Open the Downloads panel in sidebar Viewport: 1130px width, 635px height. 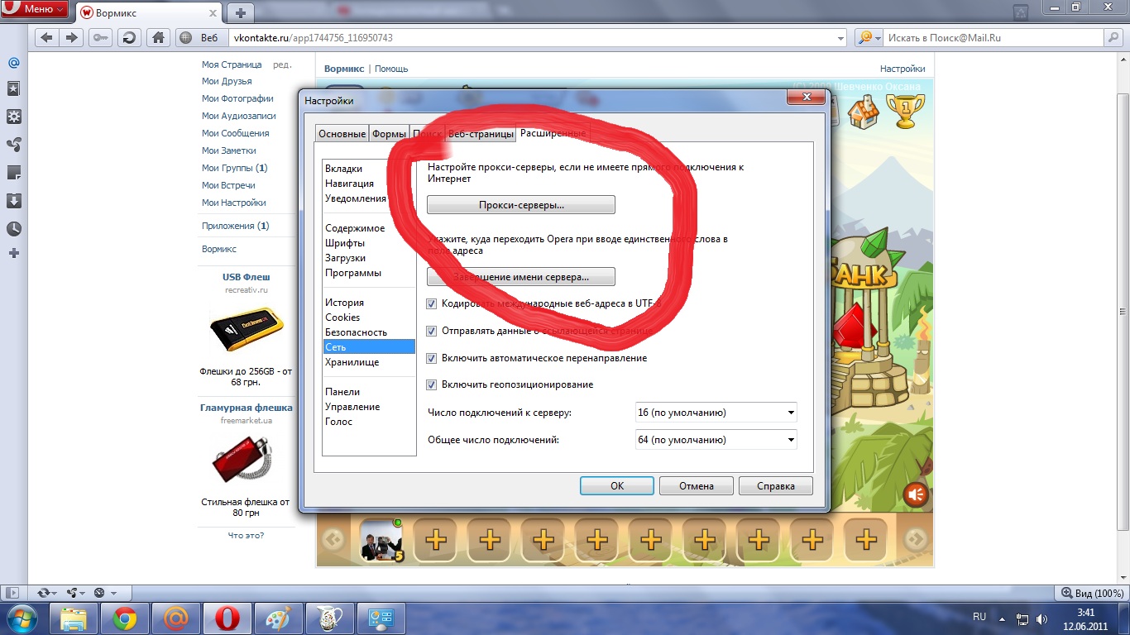coord(13,201)
